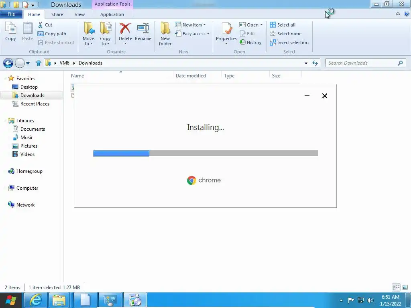The width and height of the screenshot is (411, 308).
Task: Open Explorer Help question mark icon
Action: (x=407, y=14)
